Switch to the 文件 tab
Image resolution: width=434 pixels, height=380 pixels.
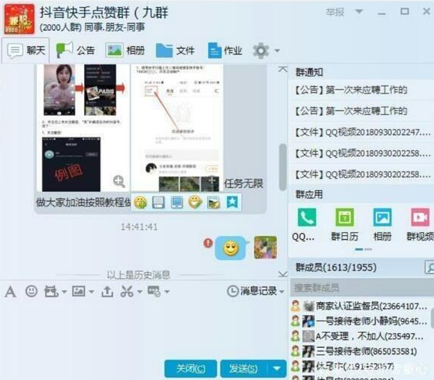175,50
